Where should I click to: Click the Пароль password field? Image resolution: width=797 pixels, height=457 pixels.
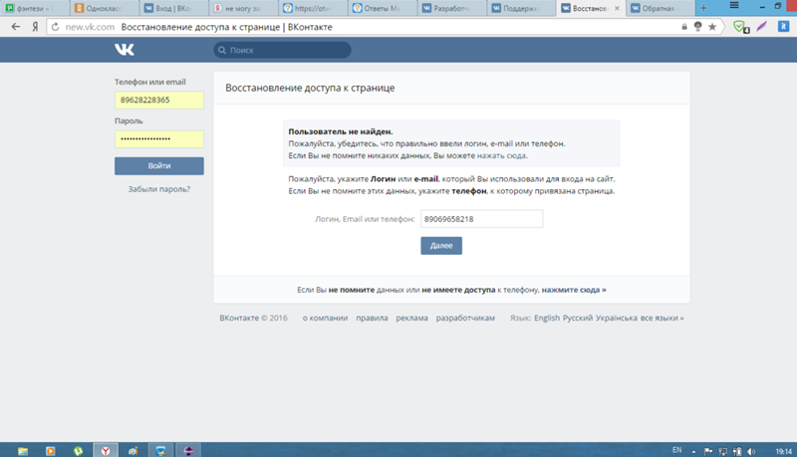point(159,139)
